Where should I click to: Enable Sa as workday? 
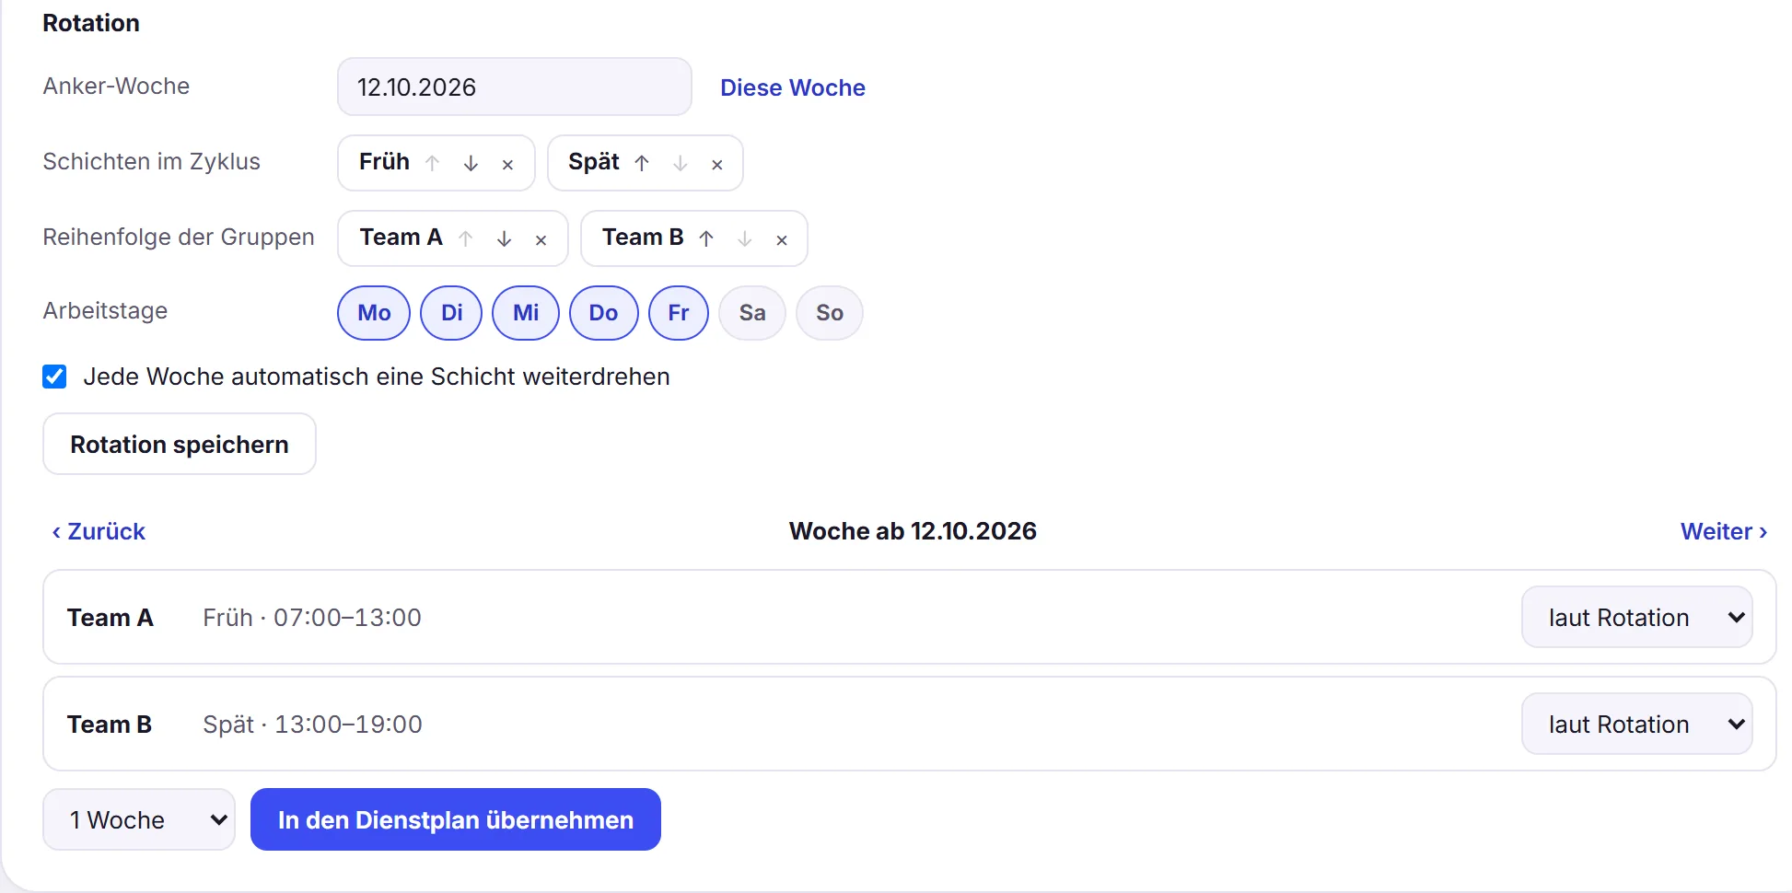click(x=752, y=313)
